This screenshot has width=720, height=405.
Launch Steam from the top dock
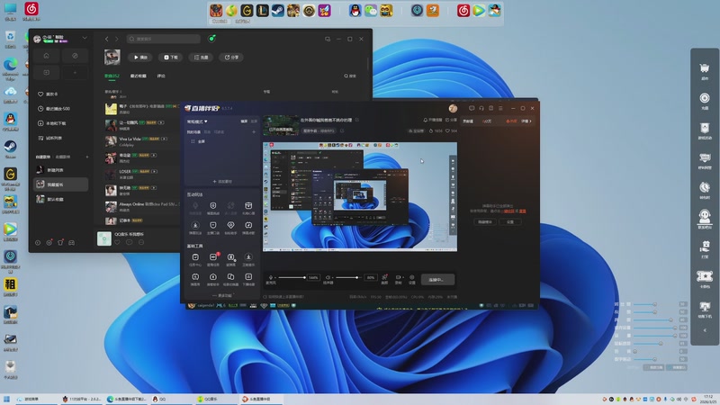[278, 11]
